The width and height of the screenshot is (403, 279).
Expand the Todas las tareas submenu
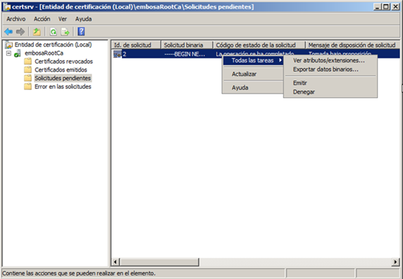(x=253, y=60)
